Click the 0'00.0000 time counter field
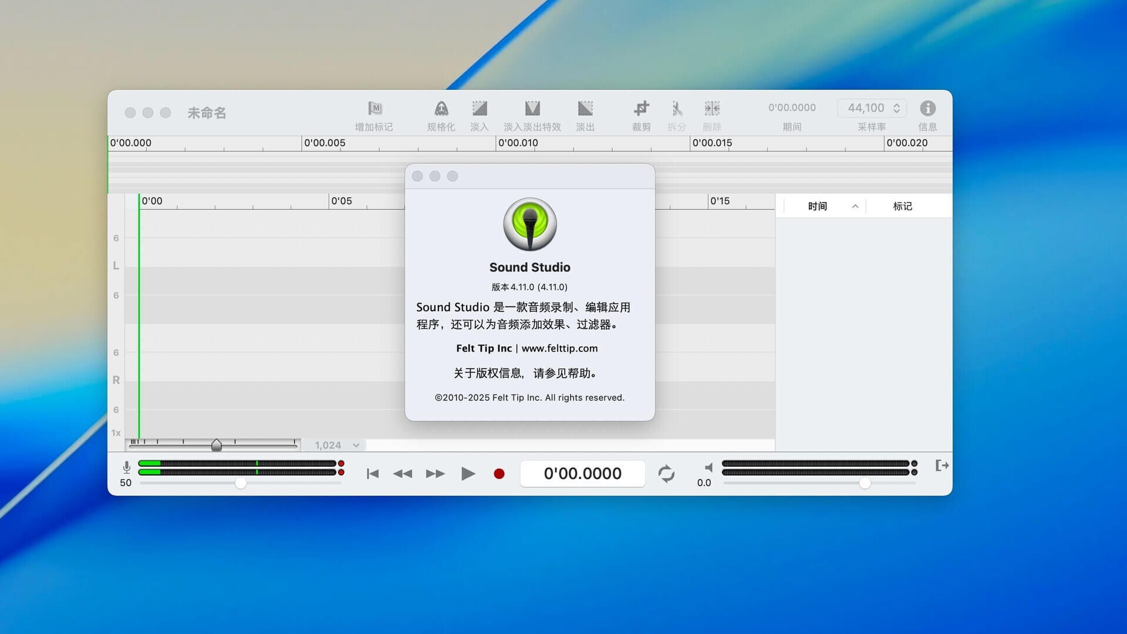Screen dimensions: 1127x634 [x=582, y=474]
